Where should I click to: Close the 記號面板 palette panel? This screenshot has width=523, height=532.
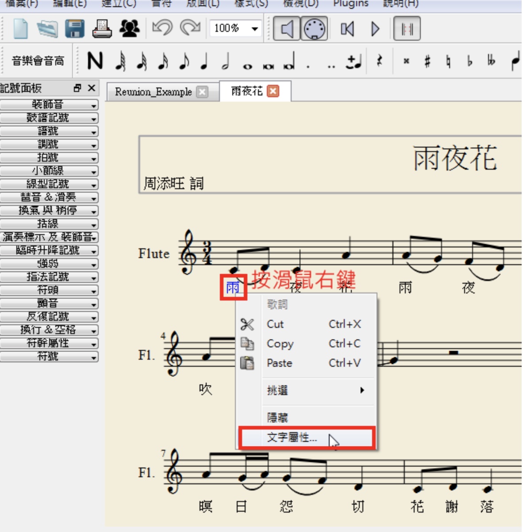click(x=92, y=88)
